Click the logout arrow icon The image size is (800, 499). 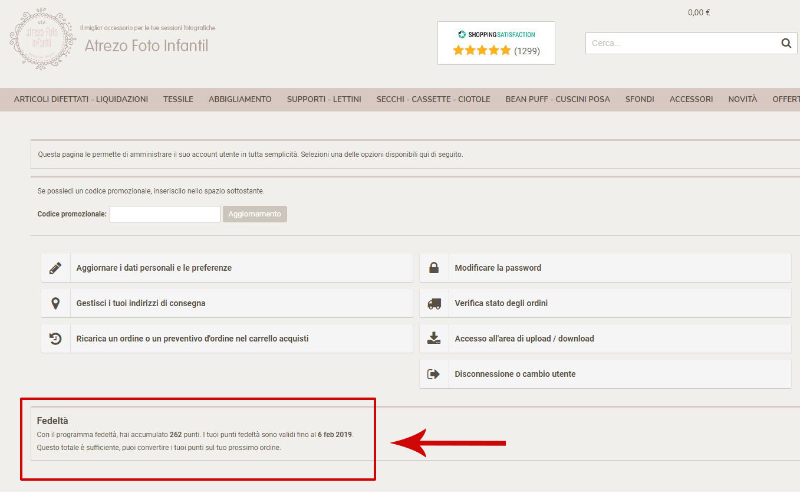(x=434, y=374)
